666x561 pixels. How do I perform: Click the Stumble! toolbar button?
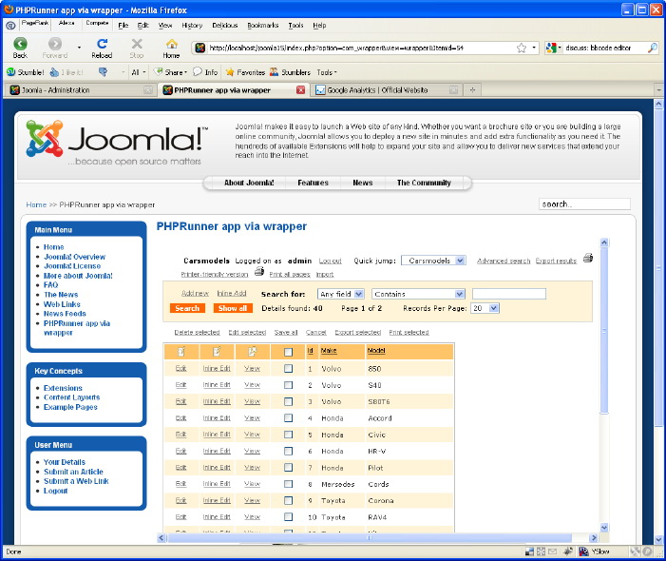[26, 71]
